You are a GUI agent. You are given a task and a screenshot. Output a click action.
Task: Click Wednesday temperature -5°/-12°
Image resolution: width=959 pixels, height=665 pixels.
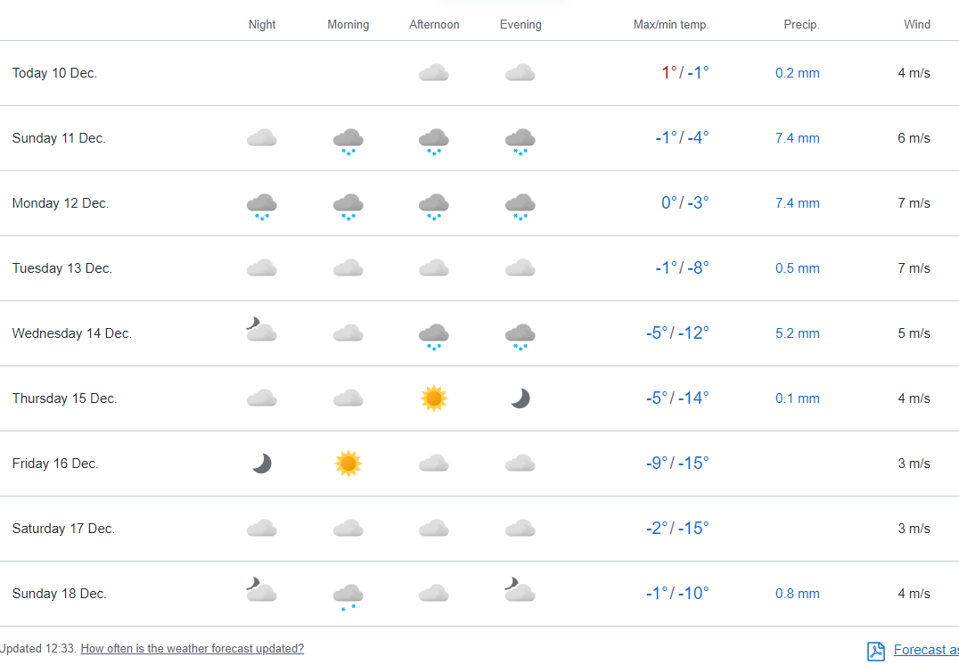point(677,333)
